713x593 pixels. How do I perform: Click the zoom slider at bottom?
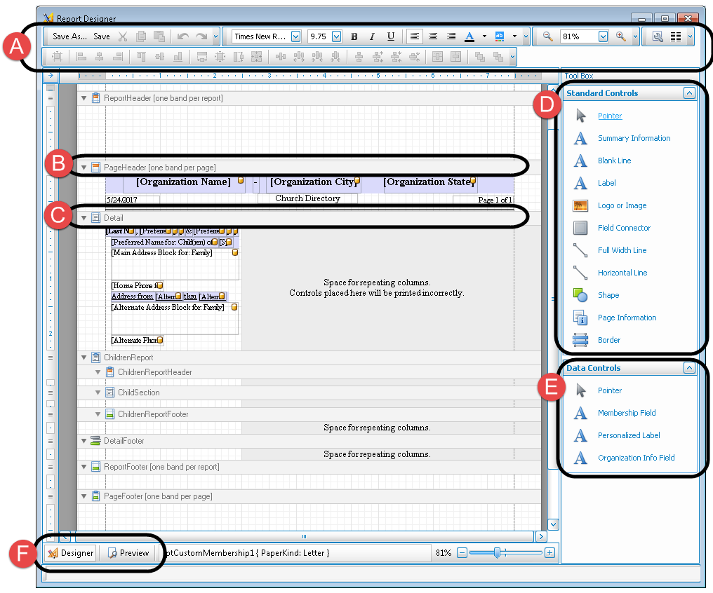pos(497,552)
